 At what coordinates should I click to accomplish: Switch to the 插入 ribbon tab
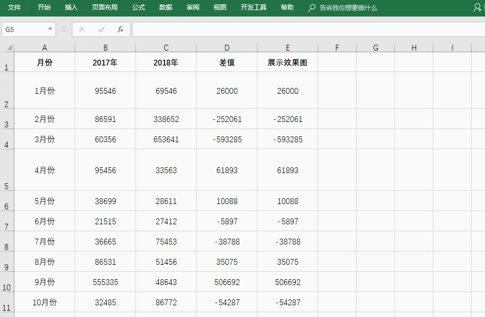pos(72,8)
